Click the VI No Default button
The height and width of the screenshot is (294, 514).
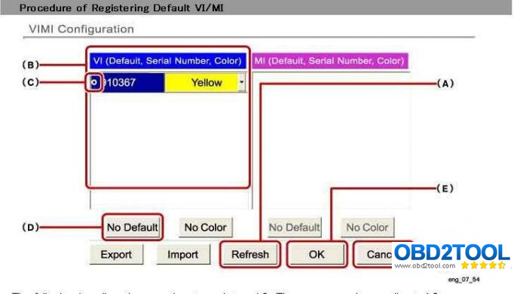(133, 227)
